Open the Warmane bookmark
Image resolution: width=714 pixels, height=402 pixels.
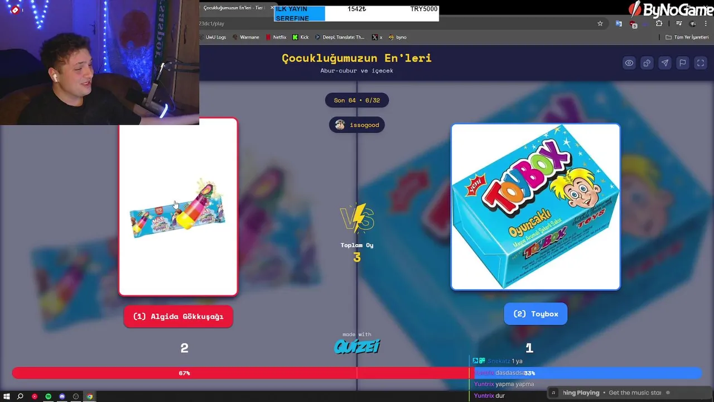pyautogui.click(x=245, y=37)
